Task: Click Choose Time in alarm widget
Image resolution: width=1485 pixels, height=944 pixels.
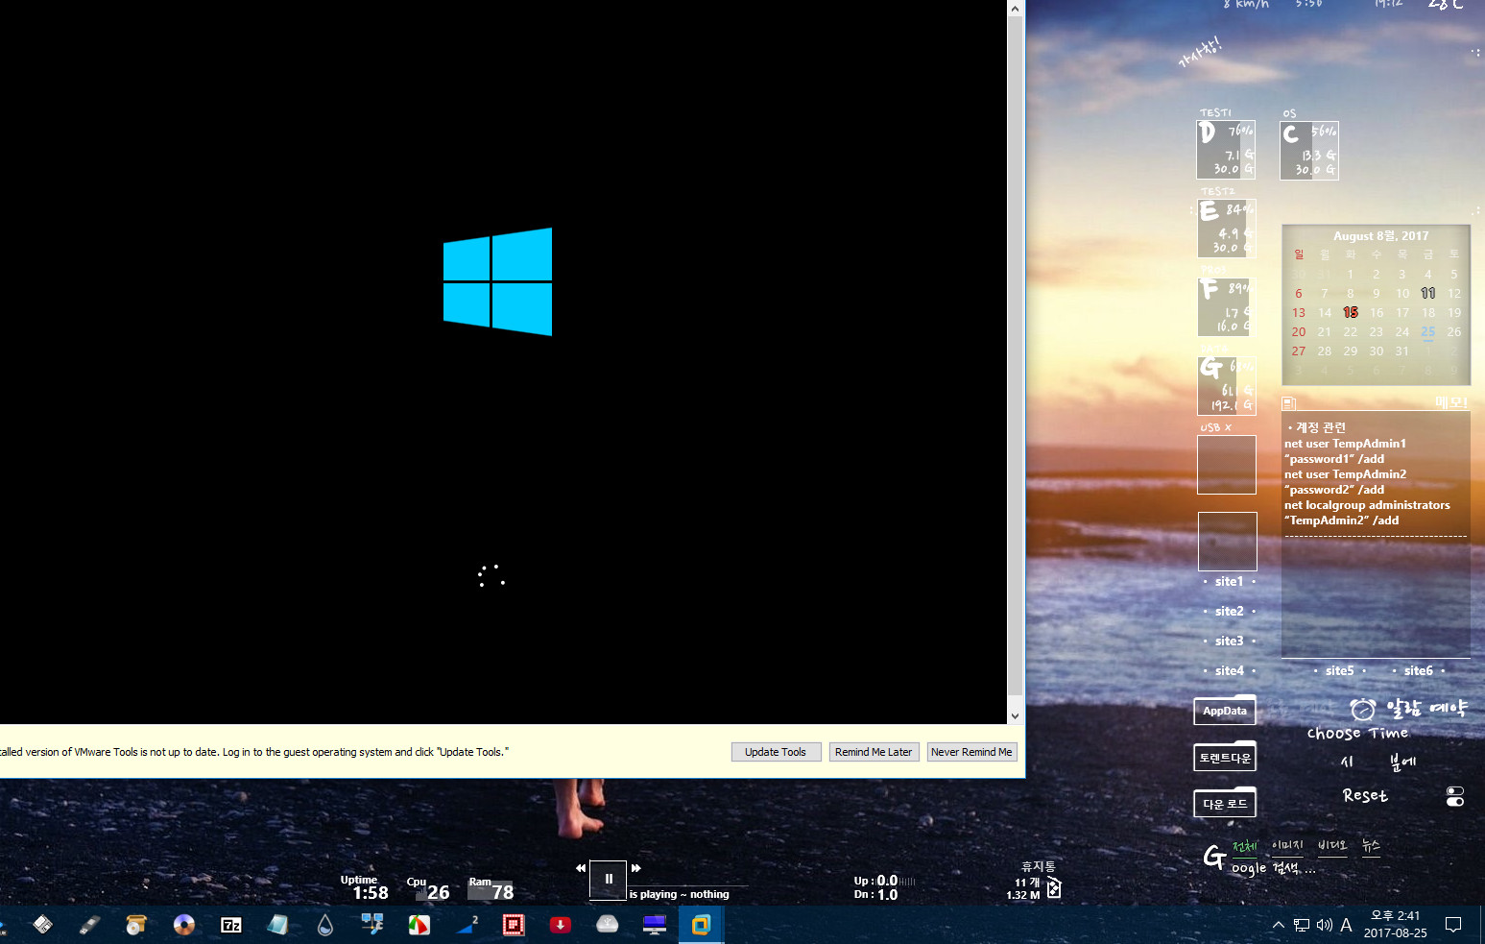Action: pos(1357,733)
